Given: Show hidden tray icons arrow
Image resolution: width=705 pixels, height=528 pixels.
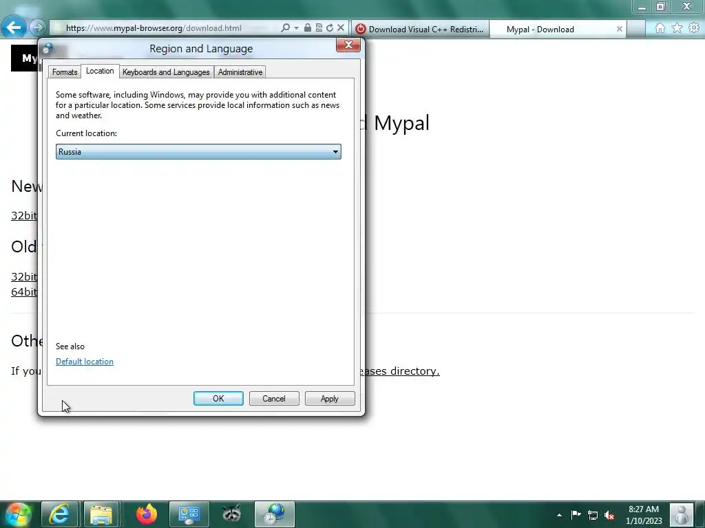Looking at the screenshot, I should tap(559, 515).
